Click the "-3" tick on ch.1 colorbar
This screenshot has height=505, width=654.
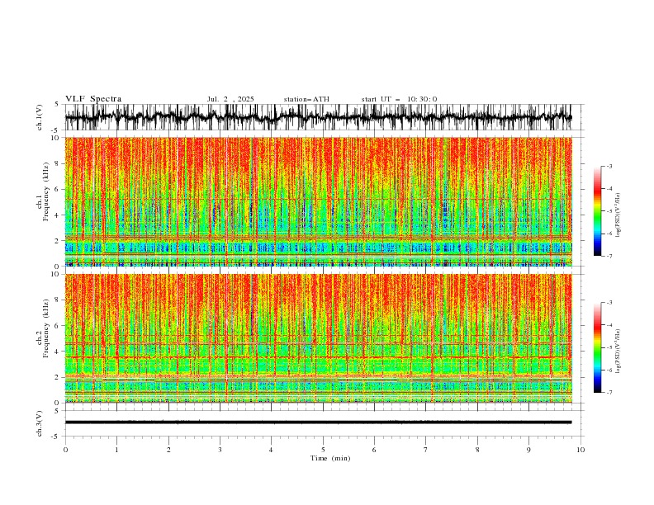pos(609,166)
